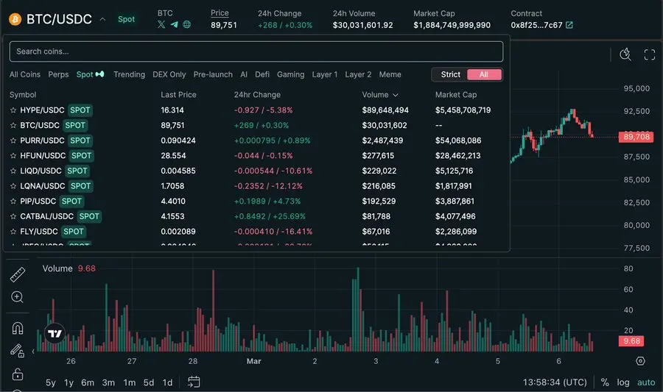This screenshot has height=392, width=663.
Task: Click the go to date calendar icon
Action: (x=194, y=382)
